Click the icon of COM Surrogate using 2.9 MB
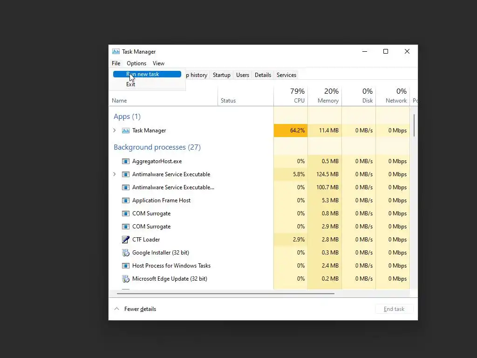 (126, 227)
